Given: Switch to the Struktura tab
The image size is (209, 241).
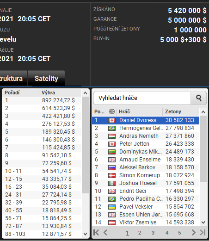Looking at the screenshot, I should pos(11,79).
